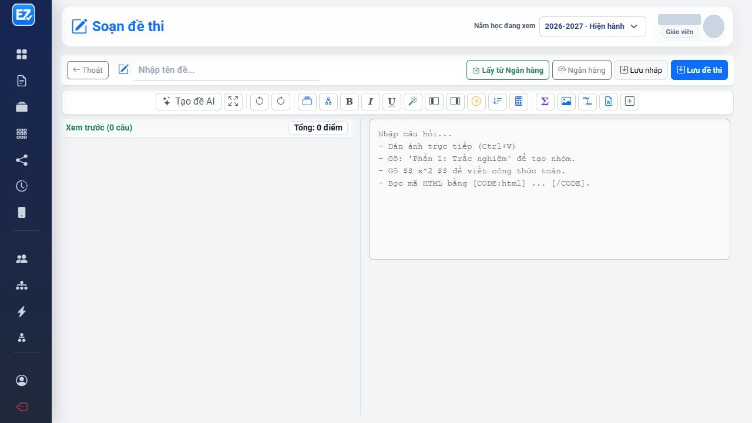Click the Giáo viên role badge
The image size is (752, 423).
point(680,32)
